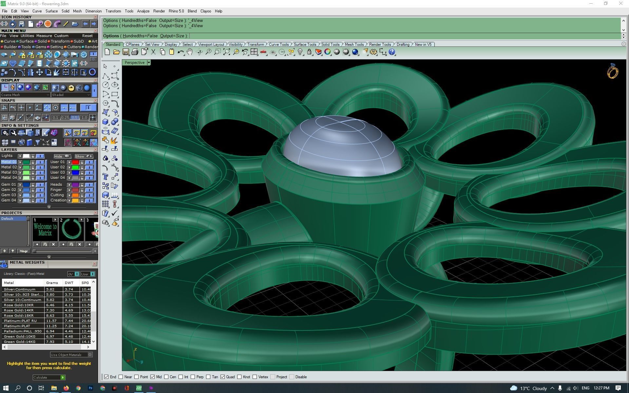Enable the Knot osnap checkbox

point(239,377)
